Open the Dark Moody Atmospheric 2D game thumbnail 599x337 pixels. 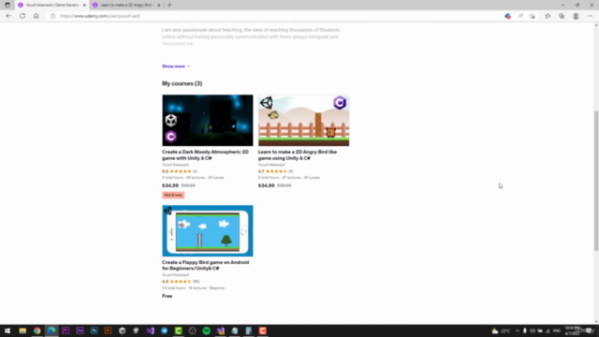(x=208, y=121)
